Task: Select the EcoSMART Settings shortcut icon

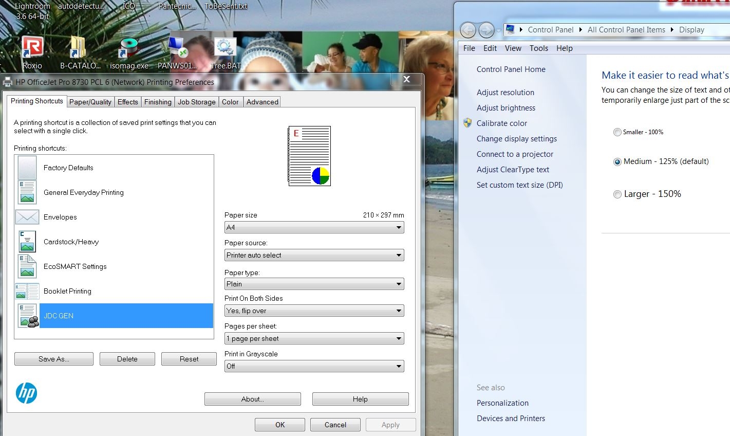Action: (x=27, y=266)
